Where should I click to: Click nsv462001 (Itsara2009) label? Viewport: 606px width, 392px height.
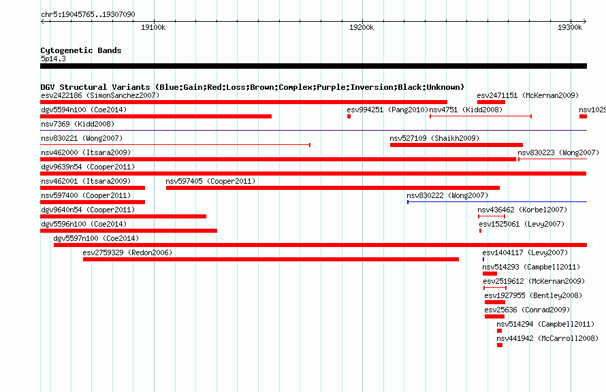[x=86, y=181]
